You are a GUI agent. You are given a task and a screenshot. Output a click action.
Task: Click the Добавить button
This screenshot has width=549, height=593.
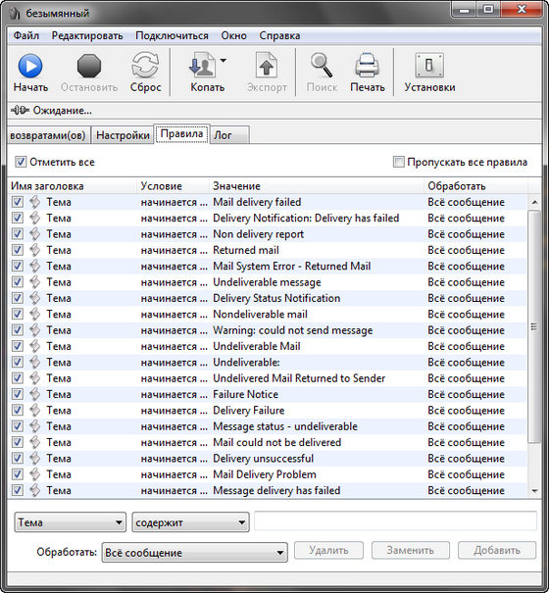(x=497, y=550)
